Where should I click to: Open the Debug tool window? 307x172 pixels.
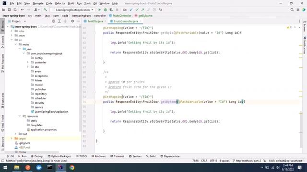point(37,156)
